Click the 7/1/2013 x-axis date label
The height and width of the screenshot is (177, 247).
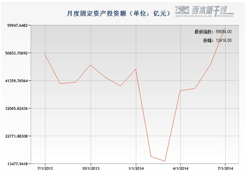point(45,169)
